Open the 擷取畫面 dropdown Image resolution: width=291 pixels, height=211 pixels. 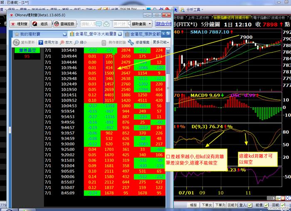click(x=141, y=24)
